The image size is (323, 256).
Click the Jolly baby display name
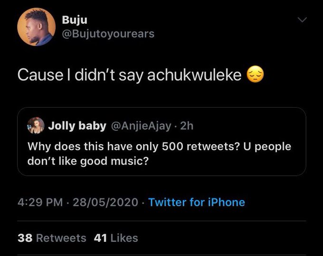(x=77, y=126)
